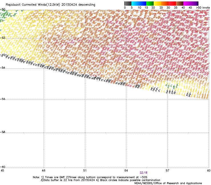Click the 45 longitude axis label
The width and height of the screenshot is (211, 185).
pos(2,170)
